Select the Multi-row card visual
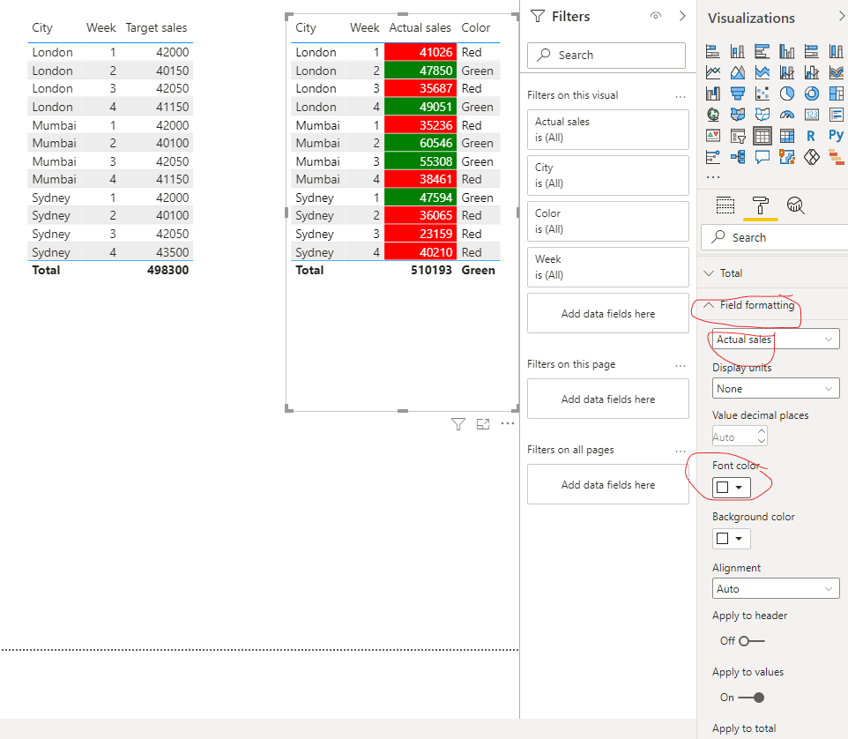 [837, 115]
